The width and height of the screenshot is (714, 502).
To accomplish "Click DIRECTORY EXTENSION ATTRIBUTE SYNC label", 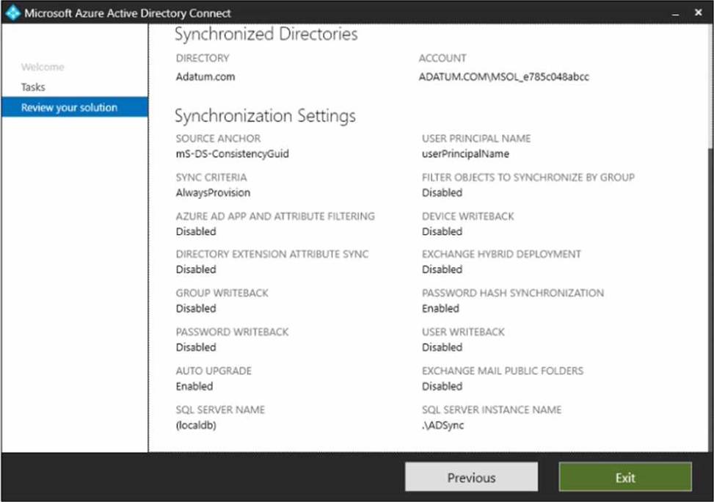I will pos(272,254).
